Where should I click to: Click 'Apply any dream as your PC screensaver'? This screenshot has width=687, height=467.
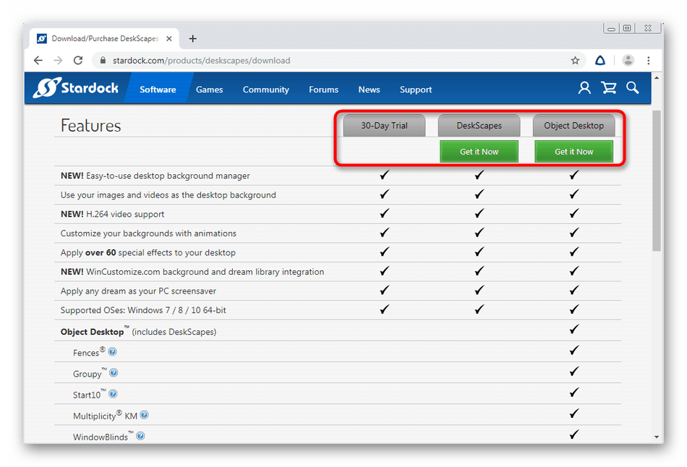tap(138, 291)
